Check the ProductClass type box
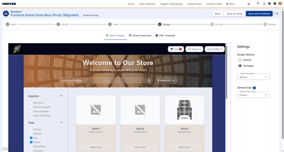 [x=31, y=146]
